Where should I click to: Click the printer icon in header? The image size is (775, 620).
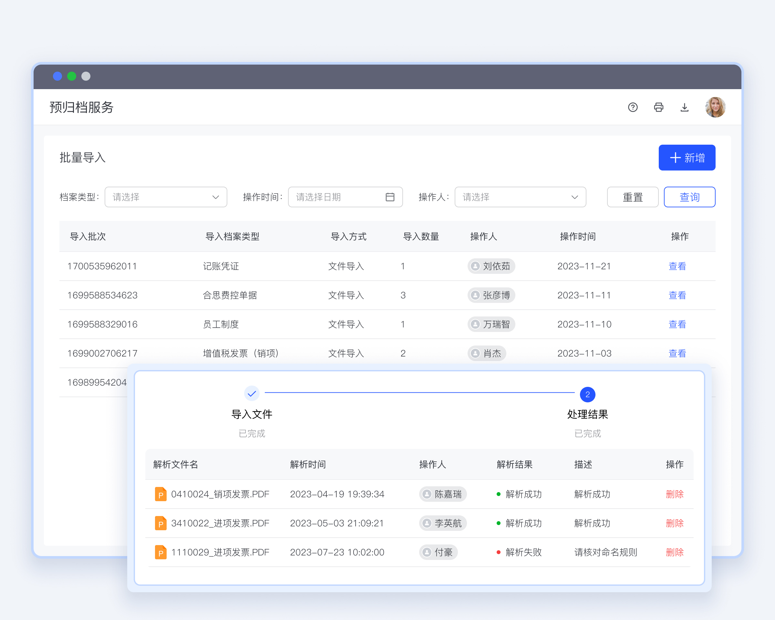pyautogui.click(x=658, y=107)
